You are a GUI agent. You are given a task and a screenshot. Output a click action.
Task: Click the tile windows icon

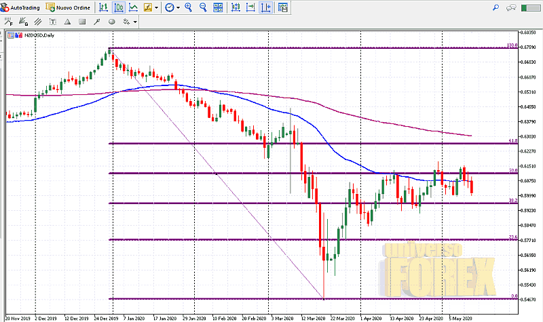217,7
